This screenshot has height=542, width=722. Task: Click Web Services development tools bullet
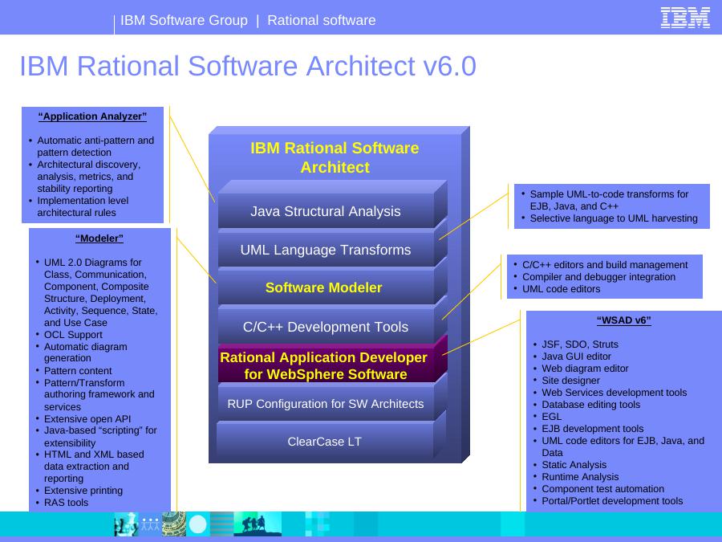pyautogui.click(x=614, y=392)
